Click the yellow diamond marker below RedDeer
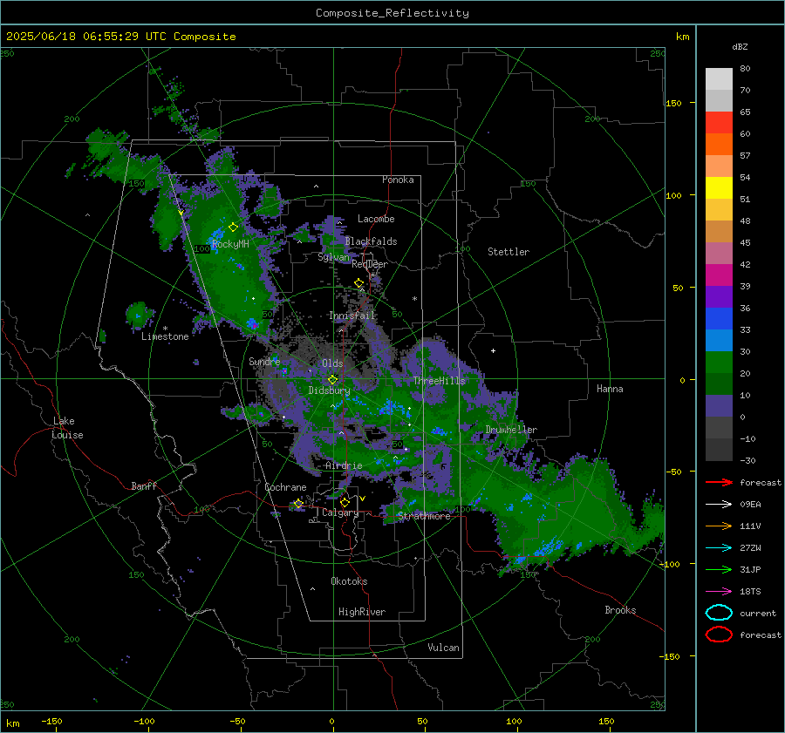785x733 pixels. [x=359, y=283]
